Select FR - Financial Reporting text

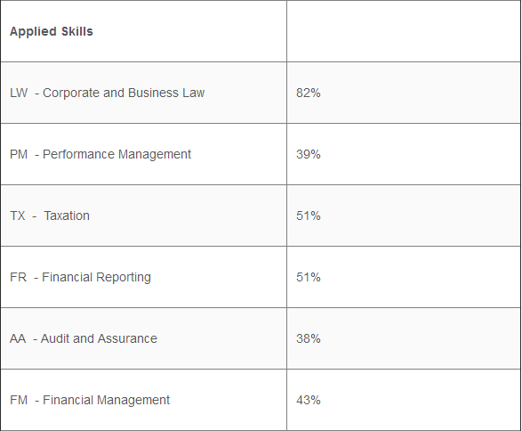click(80, 278)
